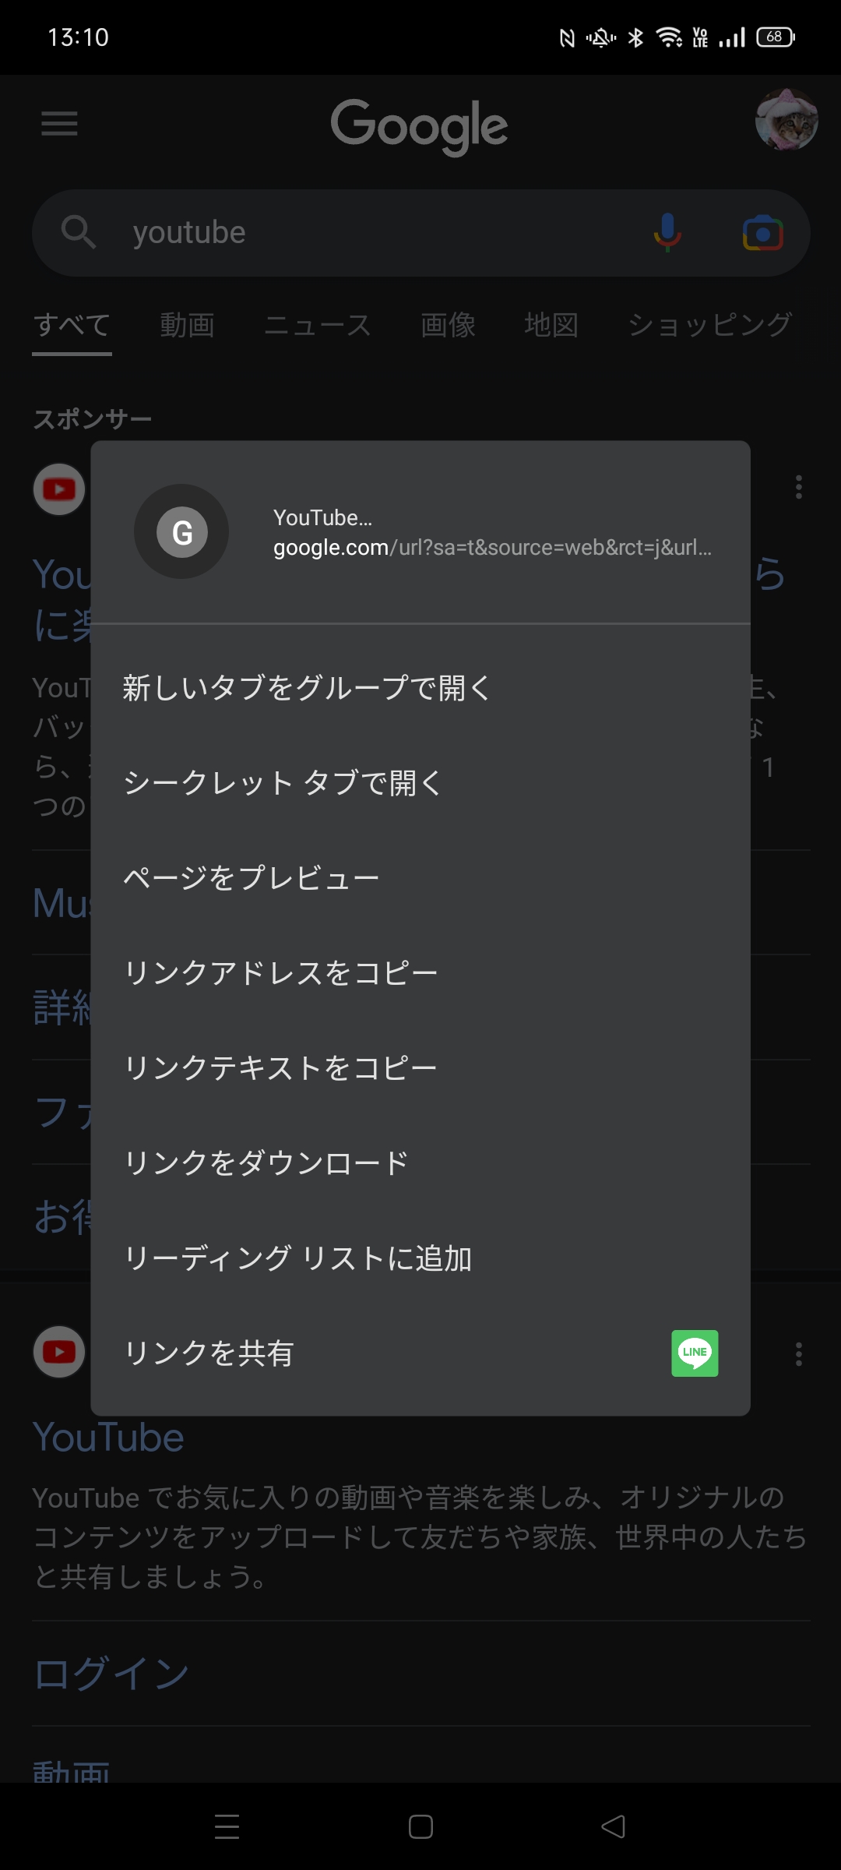Tap the Android home navigation button

[420, 1826]
